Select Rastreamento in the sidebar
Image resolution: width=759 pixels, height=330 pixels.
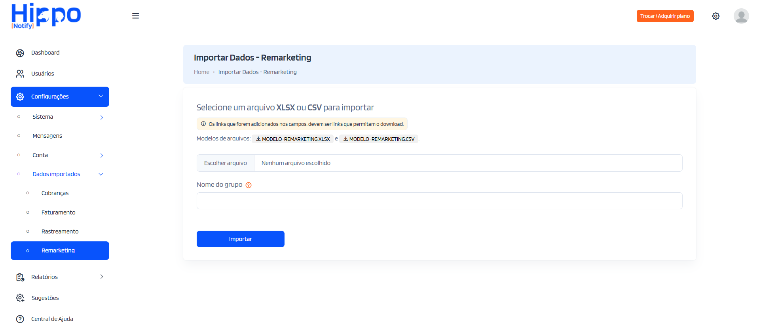click(60, 231)
